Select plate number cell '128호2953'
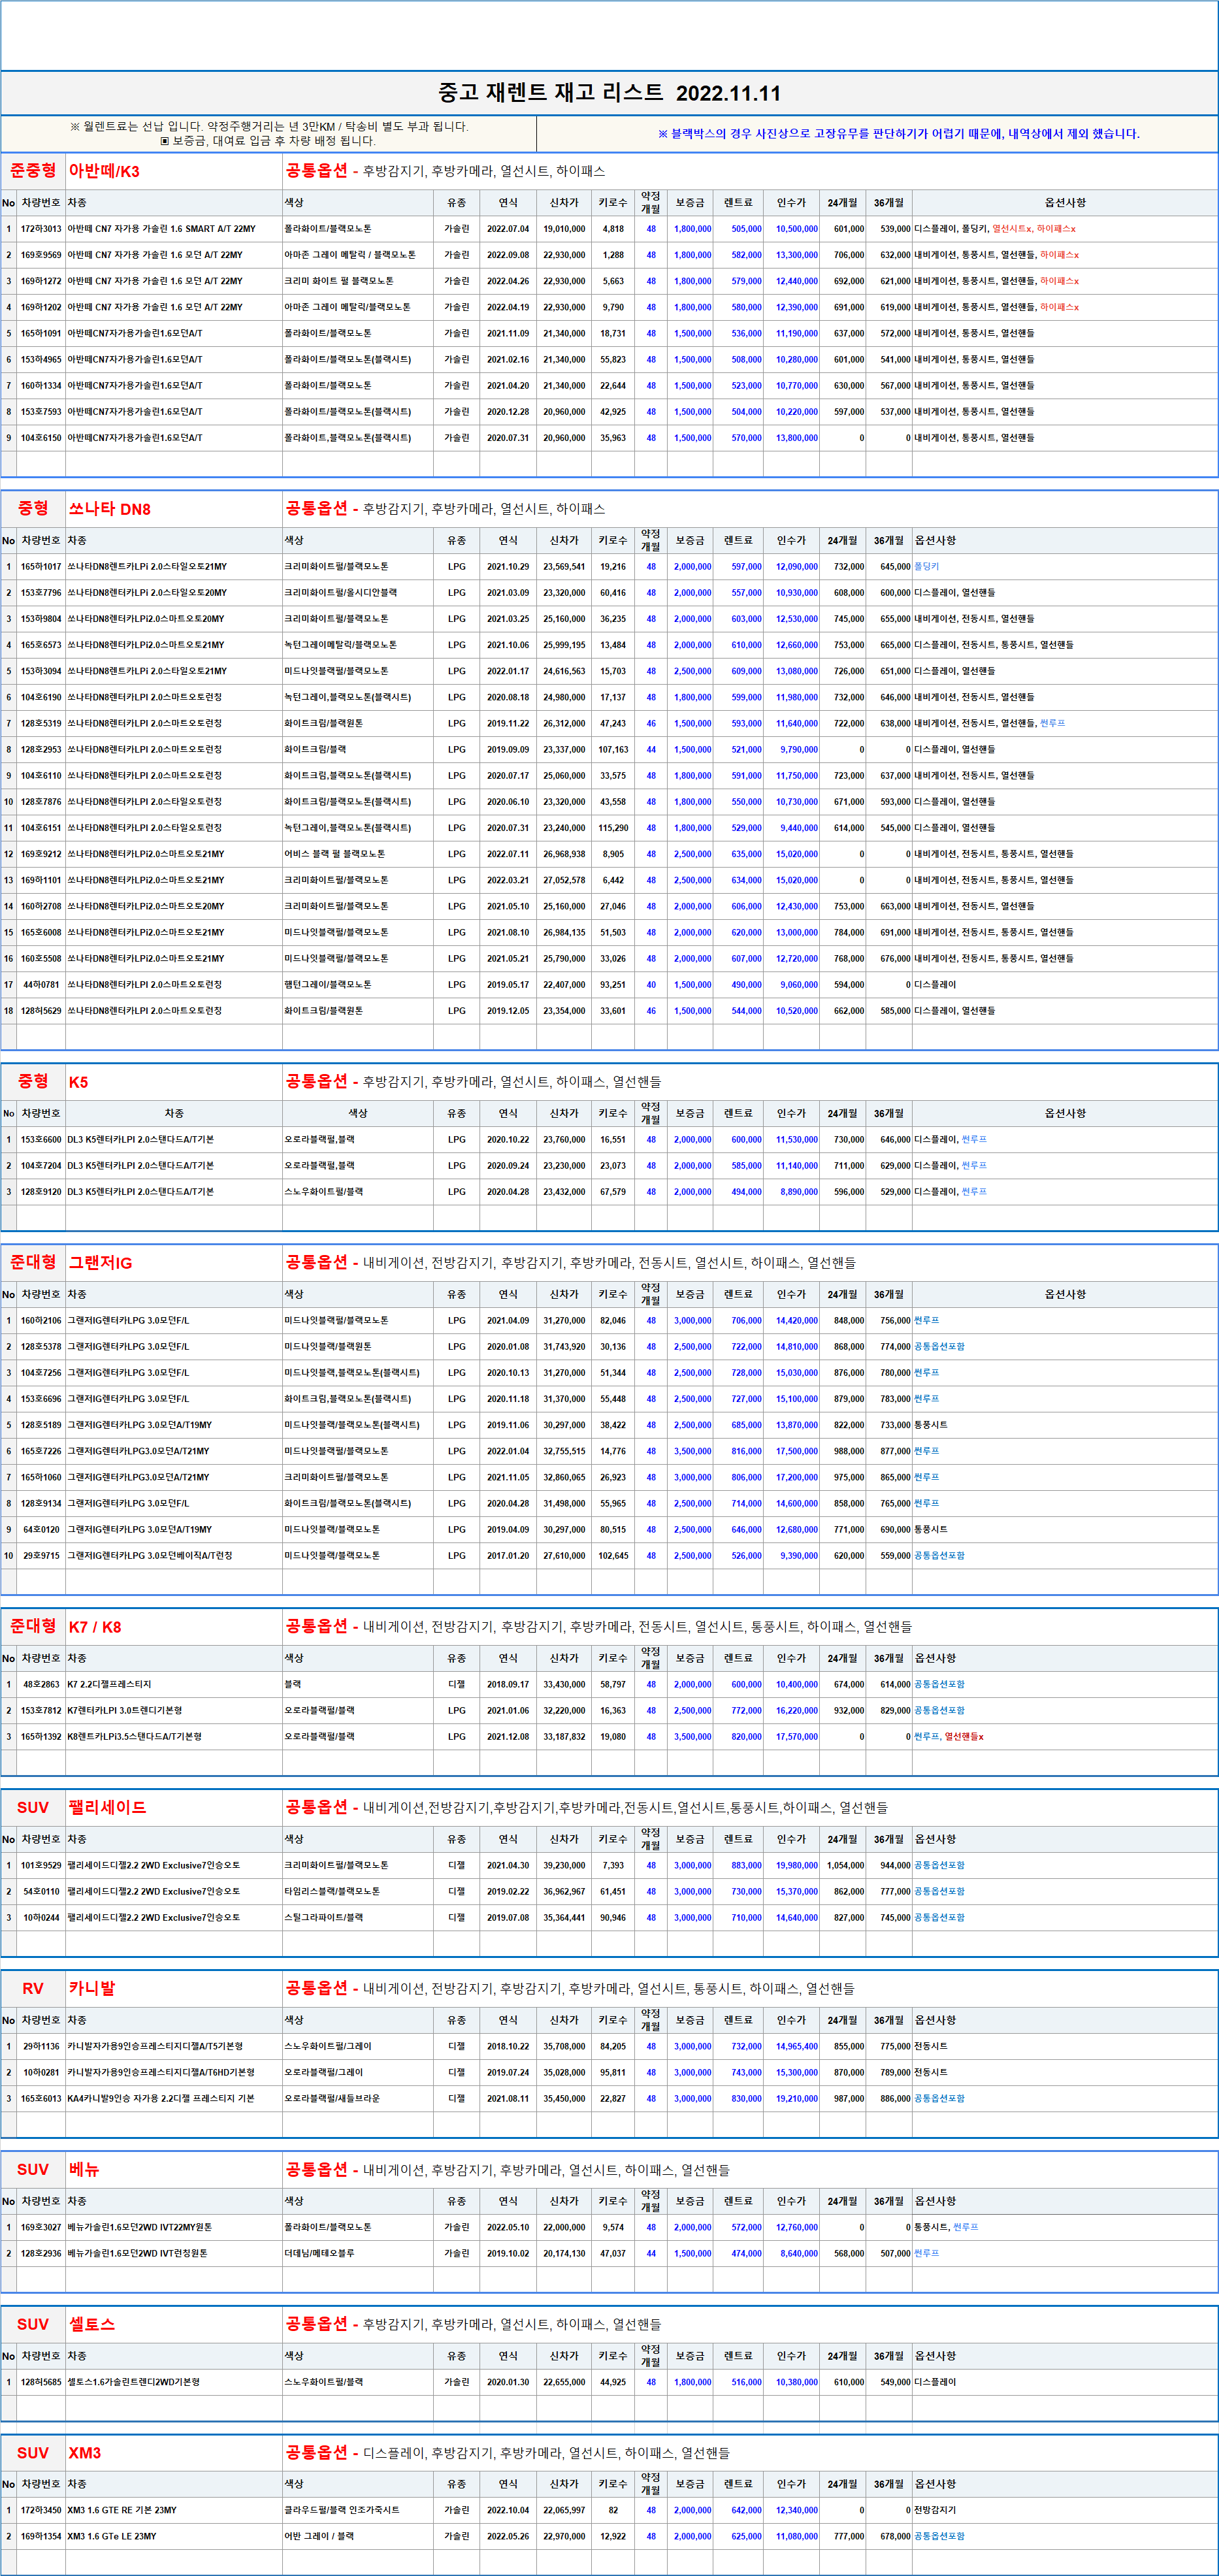This screenshot has height=2576, width=1219. pyautogui.click(x=41, y=749)
